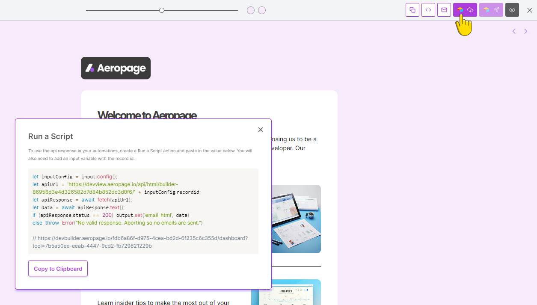Click the 'Welcome to Aeropage' heading
This screenshot has width=537, height=305.
(x=147, y=115)
